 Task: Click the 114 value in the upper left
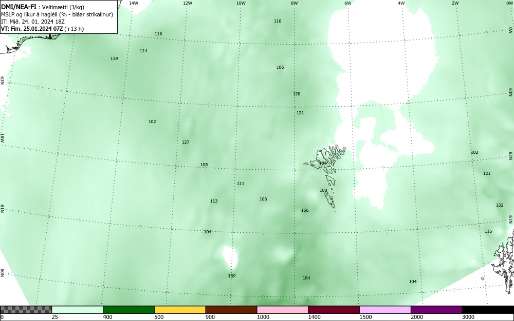[x=143, y=51]
